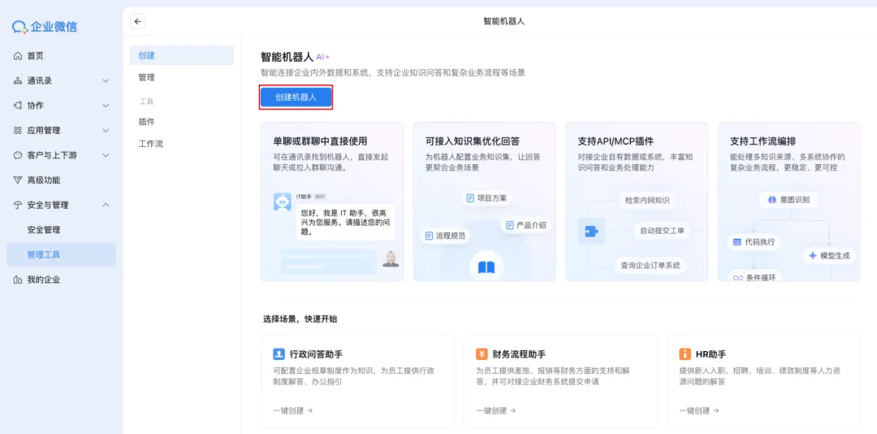Open 我的企业 menu item
877x434 pixels.
tap(62, 280)
